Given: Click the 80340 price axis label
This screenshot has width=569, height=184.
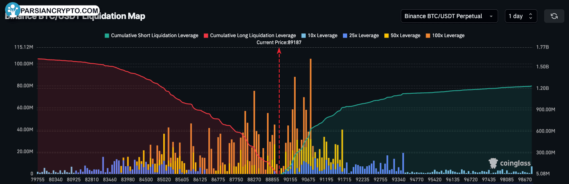Looking at the screenshot, I should [56, 180].
